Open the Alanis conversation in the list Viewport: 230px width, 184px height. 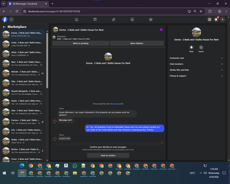pyautogui.click(x=23, y=102)
